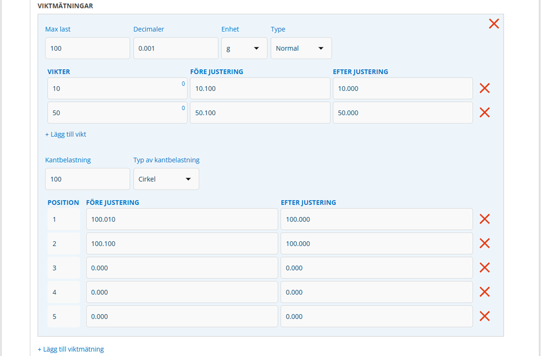Screen dimensions: 541x356
Task: Edit Efter justering value 50.000
Action: [403, 113]
